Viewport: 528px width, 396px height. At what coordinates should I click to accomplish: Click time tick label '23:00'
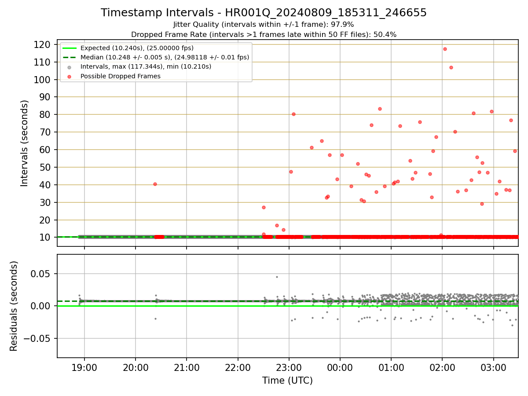click(x=289, y=367)
